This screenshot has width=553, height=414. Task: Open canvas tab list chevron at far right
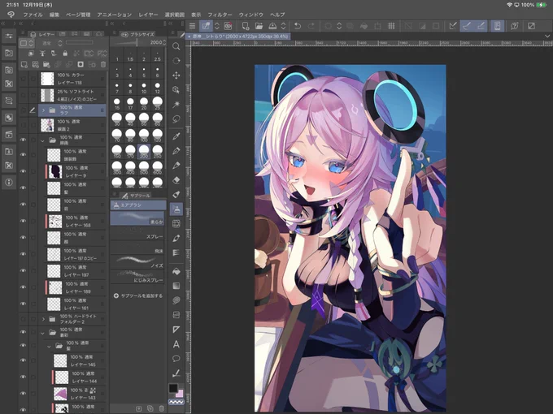[x=547, y=36]
